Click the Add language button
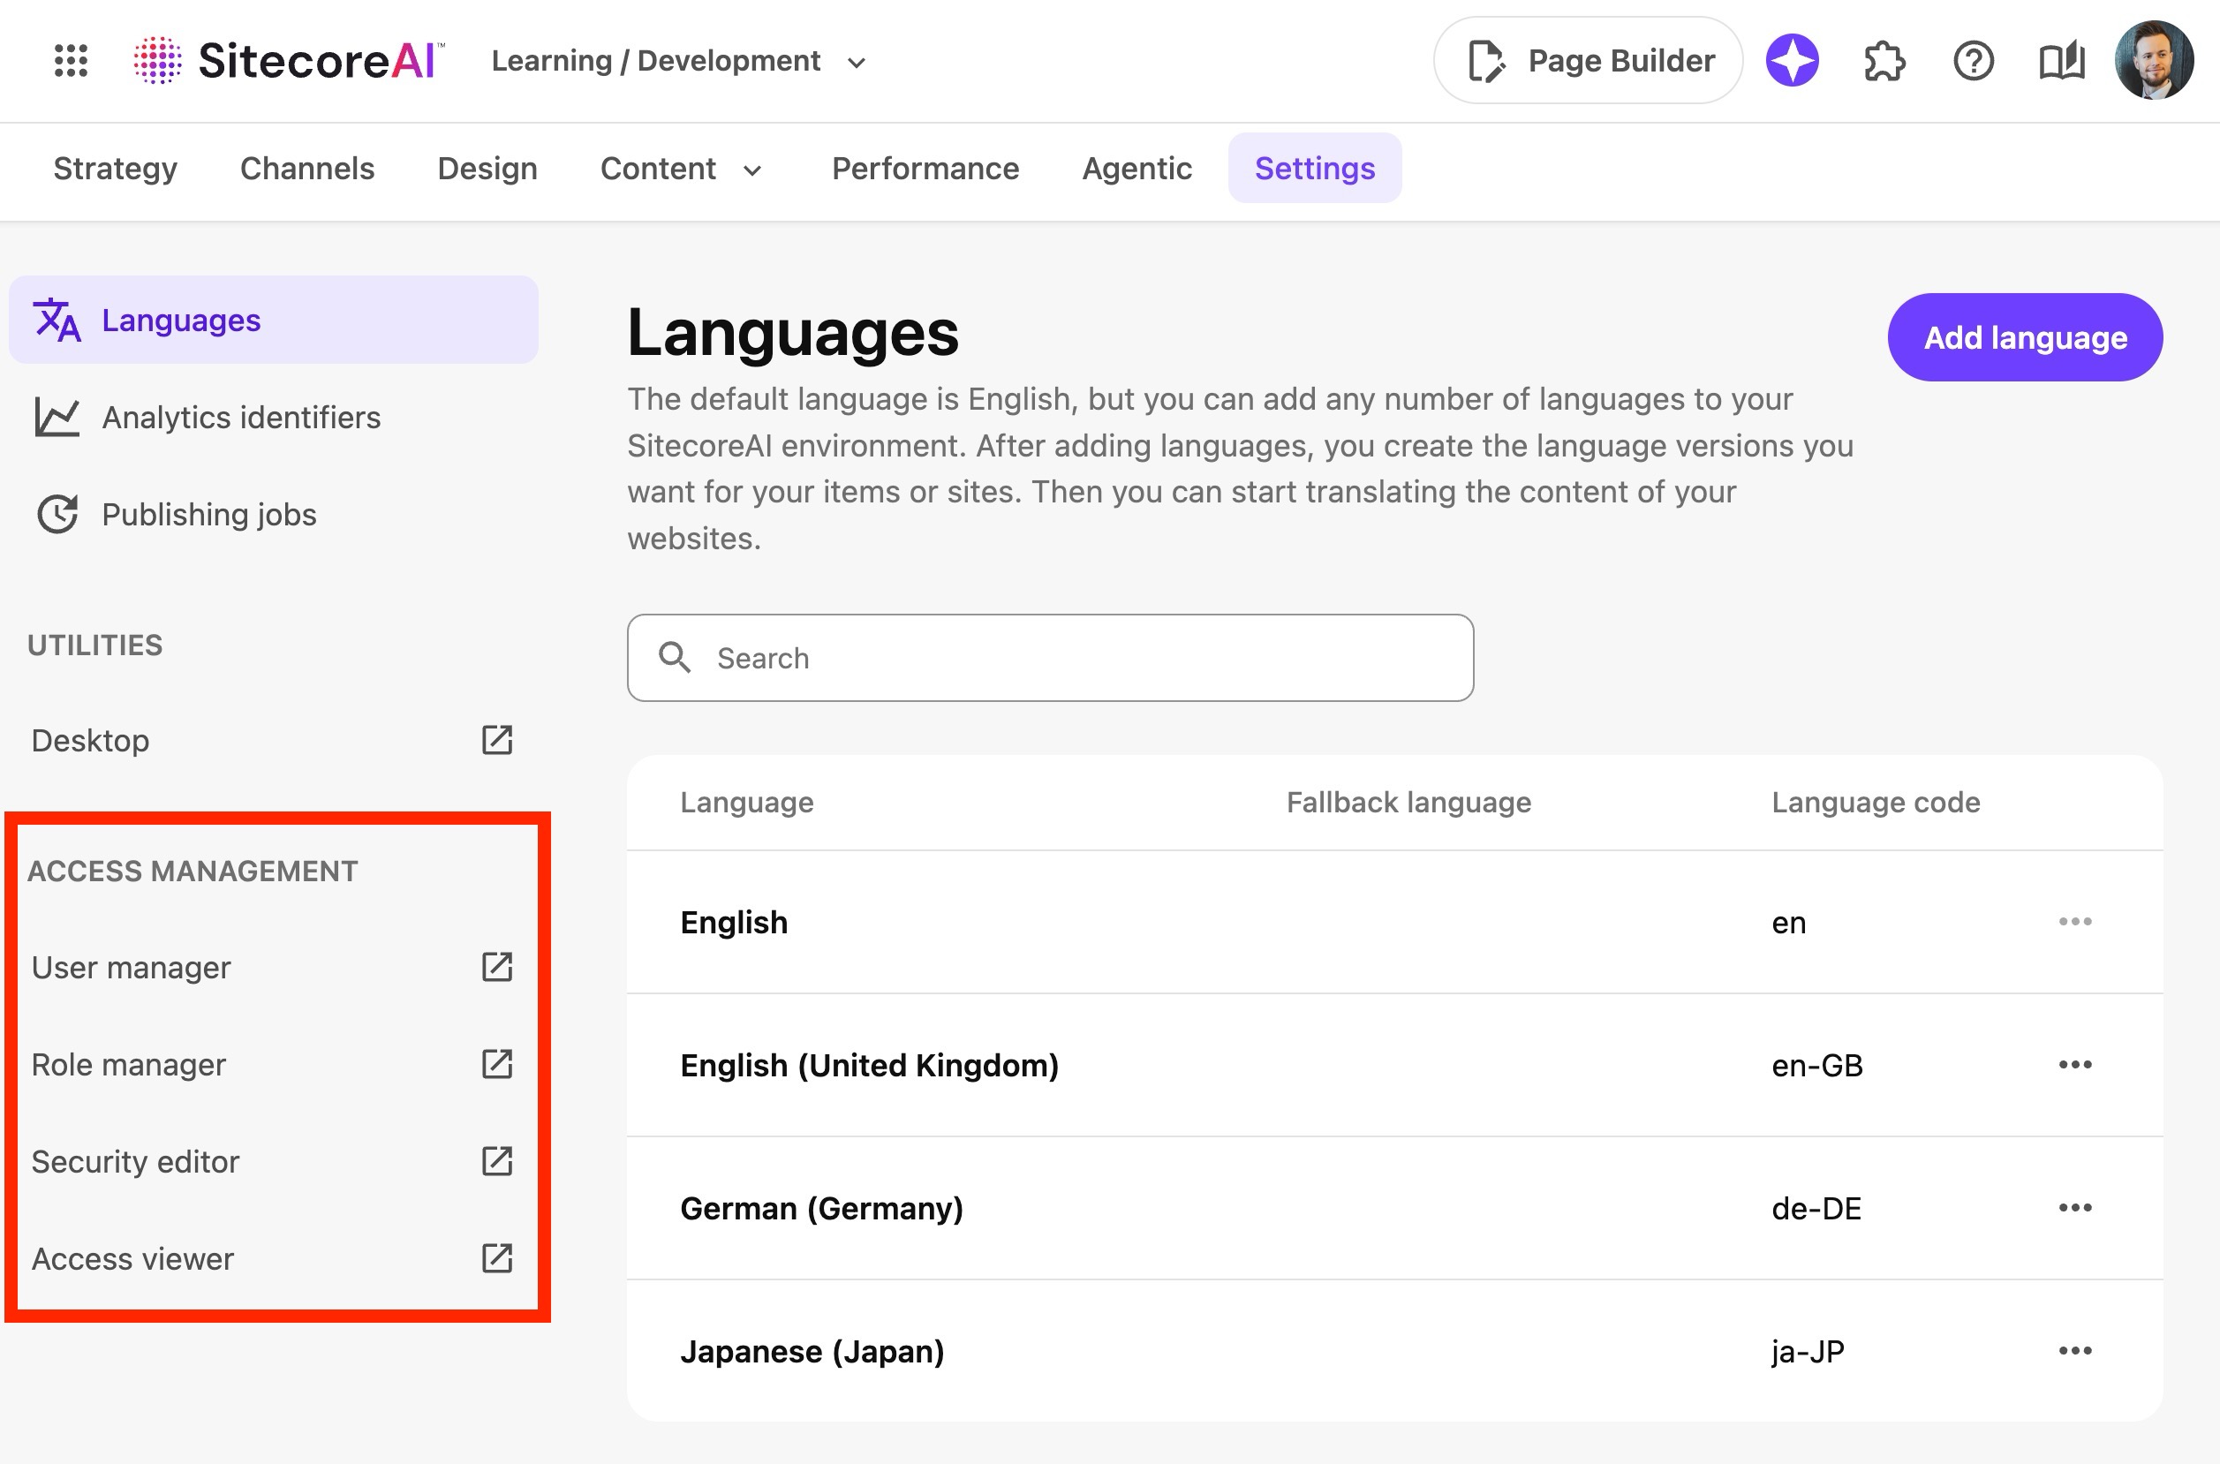The height and width of the screenshot is (1464, 2220). tap(2025, 337)
